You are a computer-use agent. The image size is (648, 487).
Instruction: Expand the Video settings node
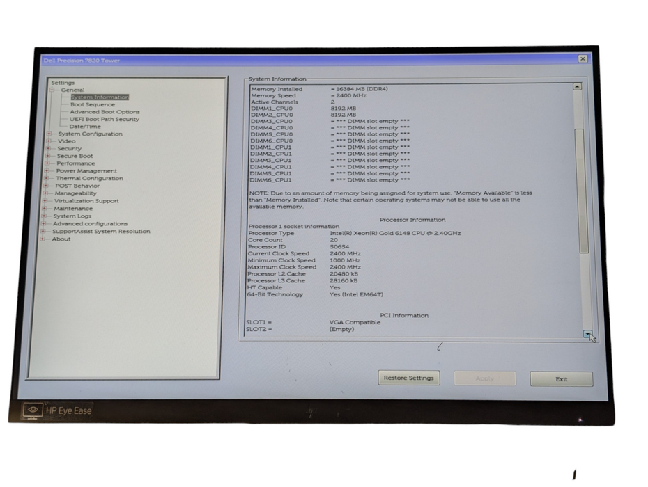pyautogui.click(x=49, y=141)
